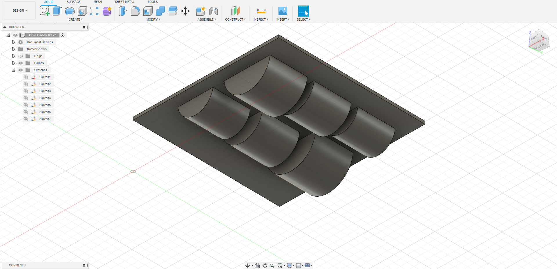
Task: Switch to the Solid tab
Action: coord(49,2)
